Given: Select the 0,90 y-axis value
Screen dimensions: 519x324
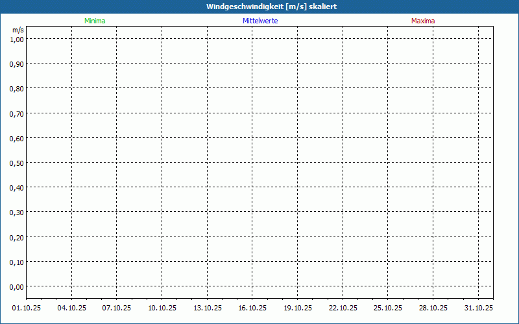Looking at the screenshot, I should [x=17, y=64].
